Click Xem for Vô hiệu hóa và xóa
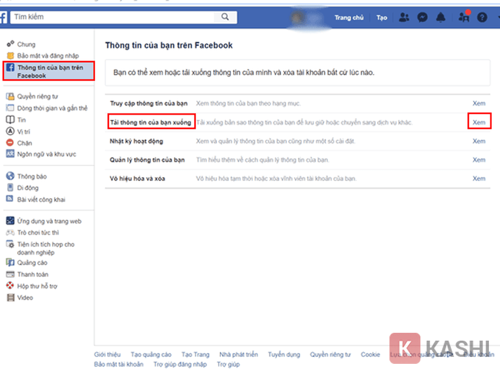Viewport: 500px width, 375px height. coord(479,179)
